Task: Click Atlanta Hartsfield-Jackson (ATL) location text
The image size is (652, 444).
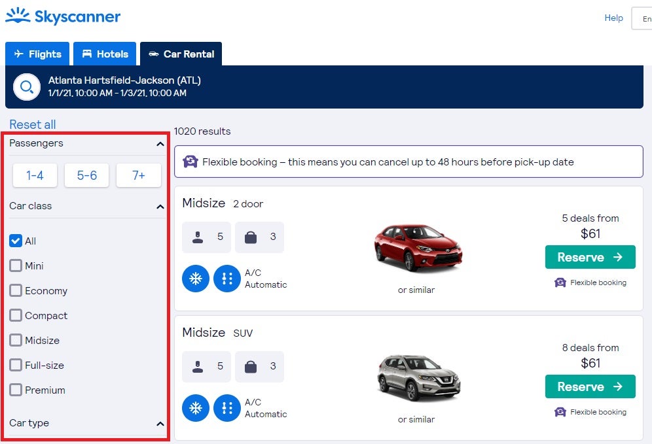Action: tap(124, 80)
